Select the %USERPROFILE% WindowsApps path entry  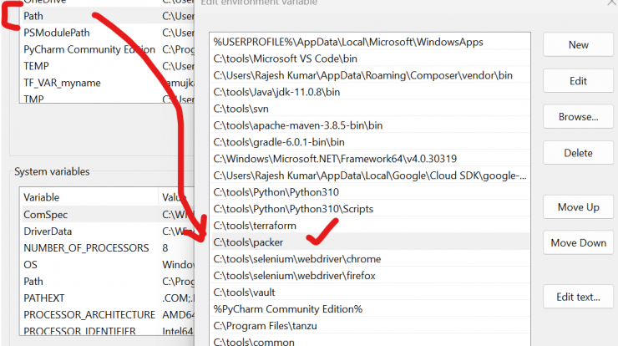coord(370,42)
